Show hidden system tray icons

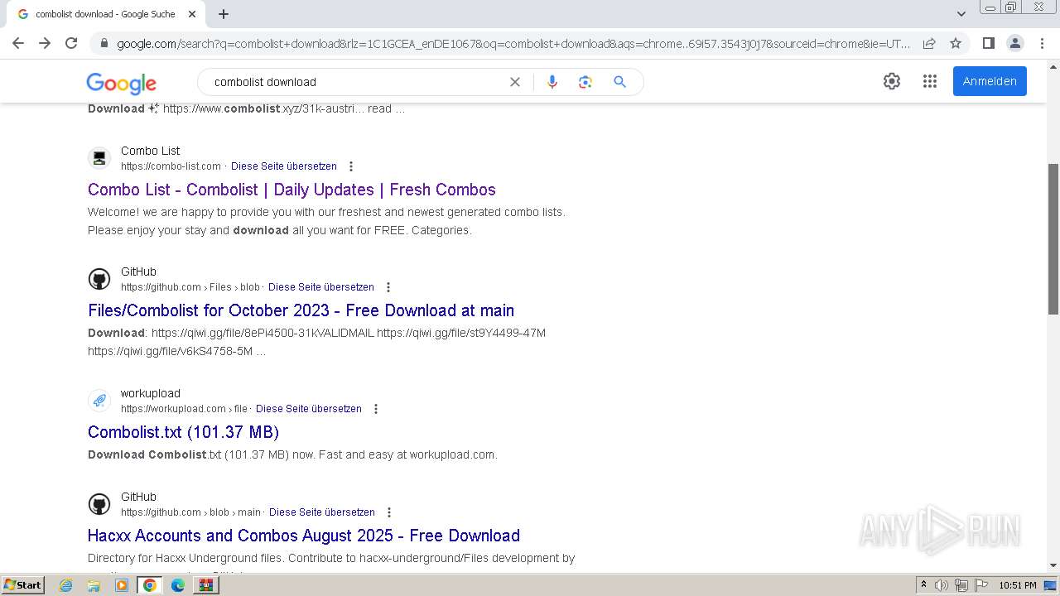coord(923,585)
